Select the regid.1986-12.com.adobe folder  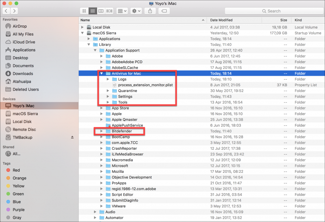202,189
